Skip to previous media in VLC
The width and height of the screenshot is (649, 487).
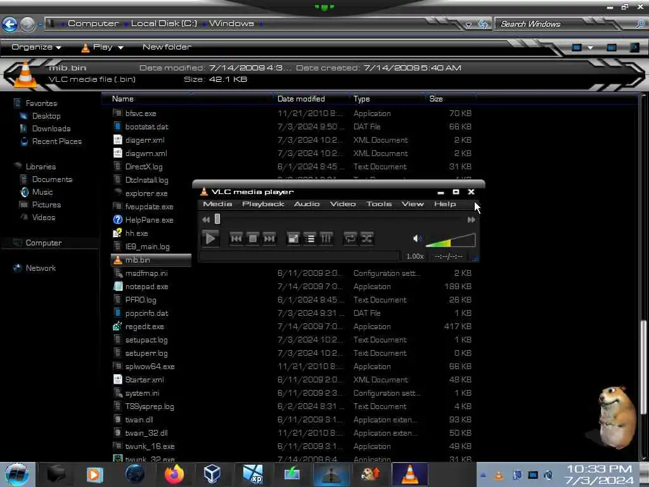[236, 238]
